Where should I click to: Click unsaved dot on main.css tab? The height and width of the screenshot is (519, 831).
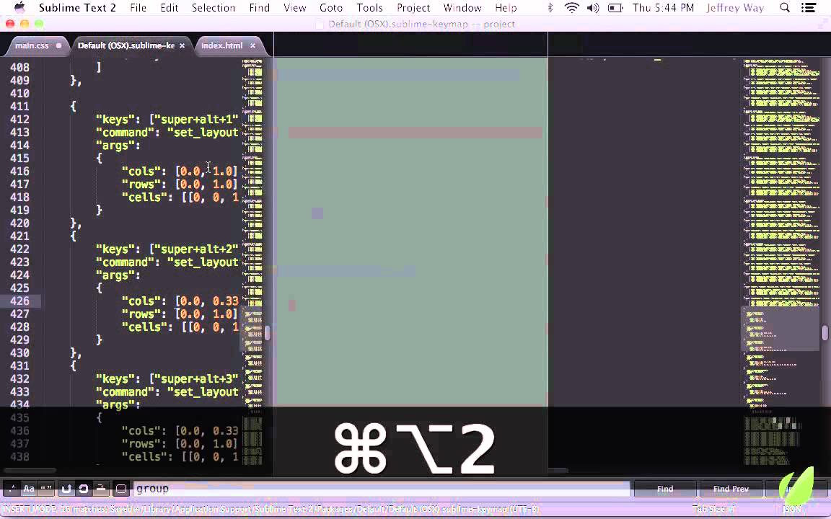[x=58, y=45]
